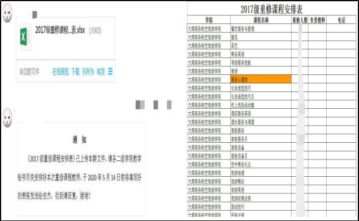The width and height of the screenshot is (359, 221).
Task: Select the 旅游地理 course cell
Action: 261,173
